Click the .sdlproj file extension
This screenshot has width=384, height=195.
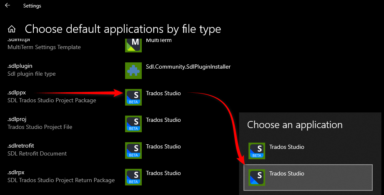(17, 119)
